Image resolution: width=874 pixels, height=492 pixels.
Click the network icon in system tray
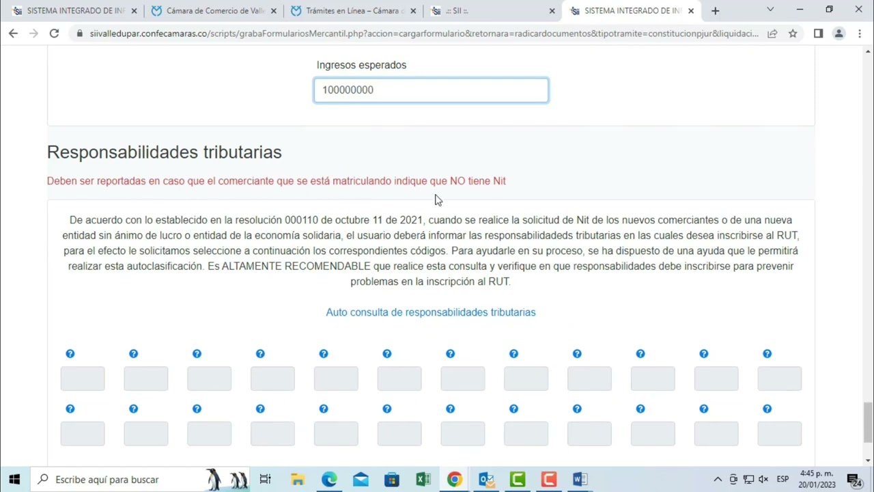point(748,479)
